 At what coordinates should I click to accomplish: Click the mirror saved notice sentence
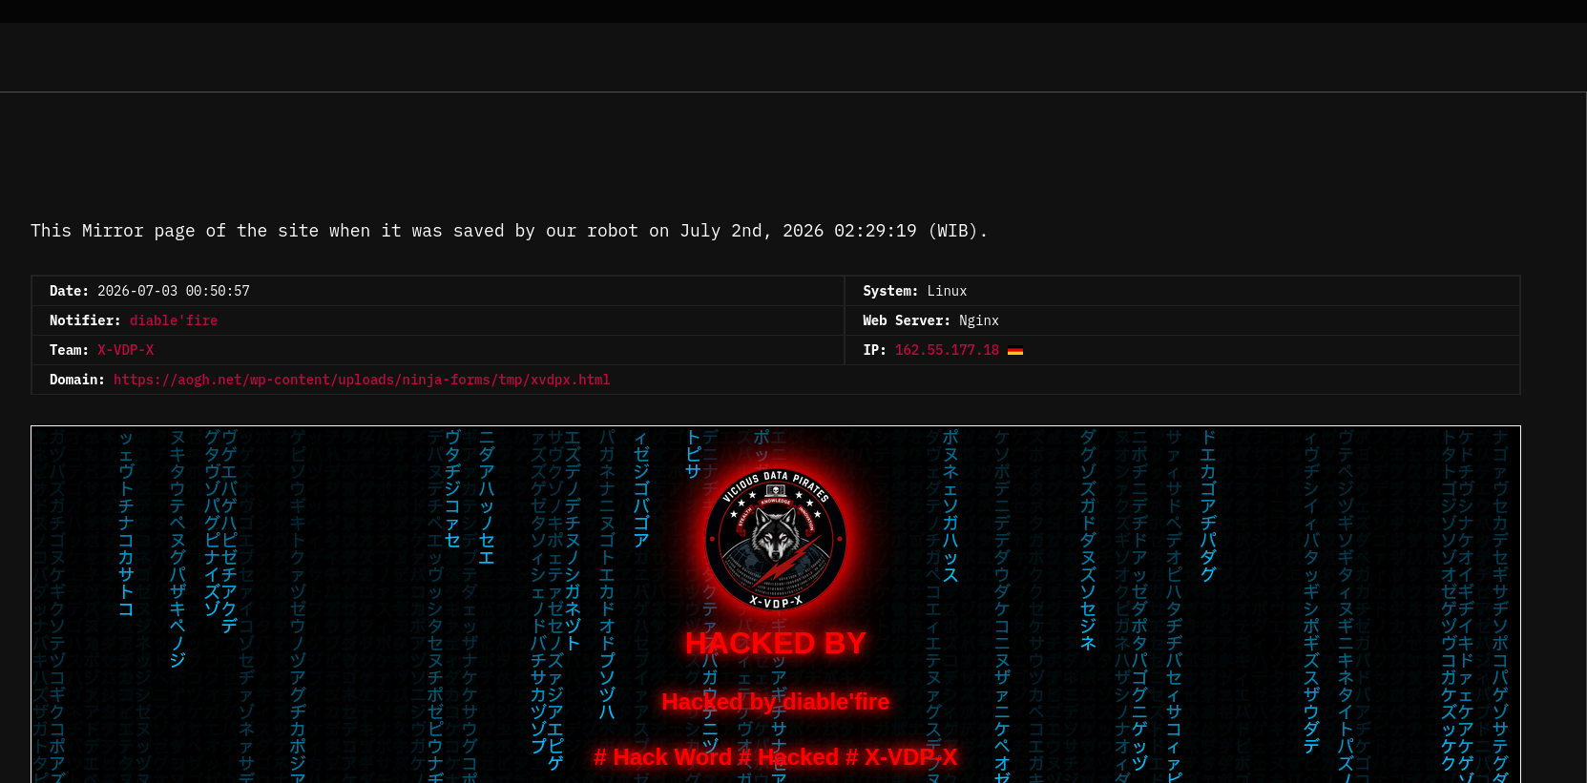click(510, 231)
